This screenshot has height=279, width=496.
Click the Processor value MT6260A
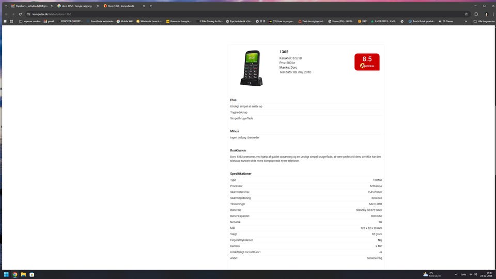(x=376, y=186)
